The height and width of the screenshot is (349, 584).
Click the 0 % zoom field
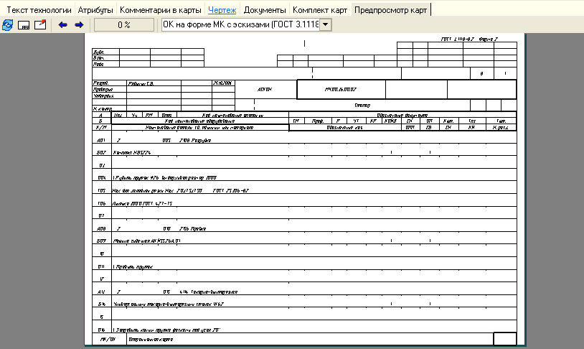[x=124, y=25]
